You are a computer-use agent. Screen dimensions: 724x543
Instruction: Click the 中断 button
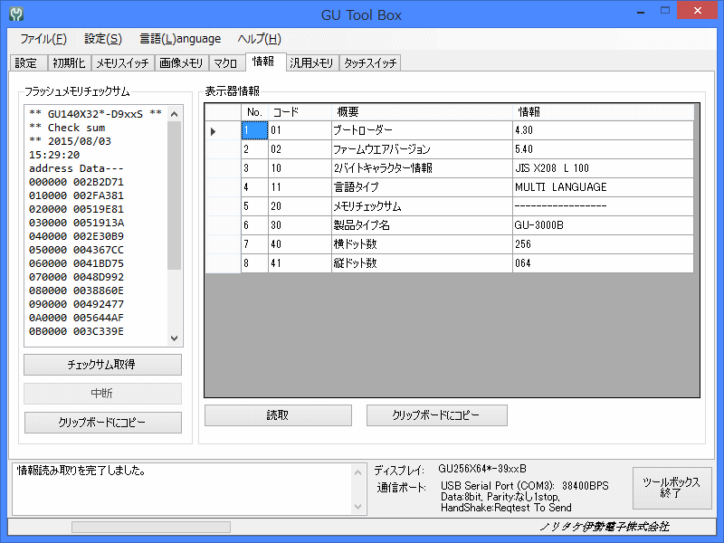[102, 394]
